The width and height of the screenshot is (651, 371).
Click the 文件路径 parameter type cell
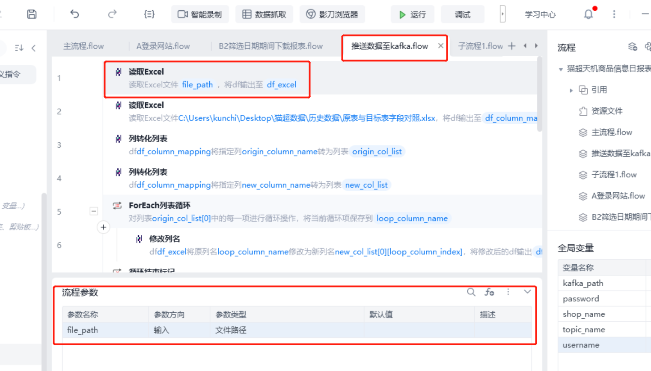287,330
